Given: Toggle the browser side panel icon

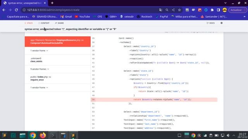Looking at the screenshot, I should tap(218, 10).
